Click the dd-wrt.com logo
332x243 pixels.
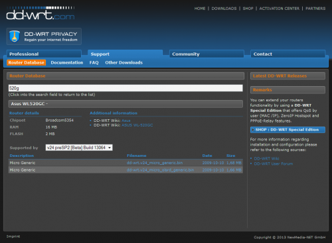(41, 14)
